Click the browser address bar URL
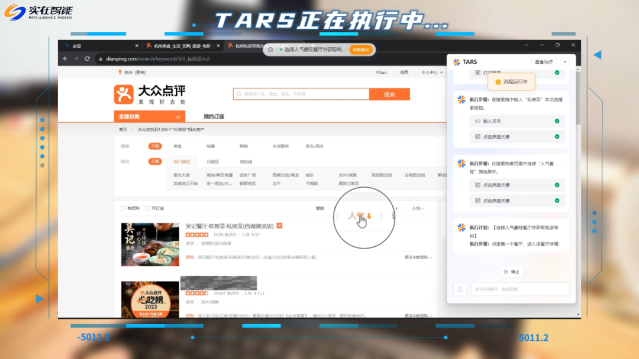The height and width of the screenshot is (359, 639). (x=158, y=59)
